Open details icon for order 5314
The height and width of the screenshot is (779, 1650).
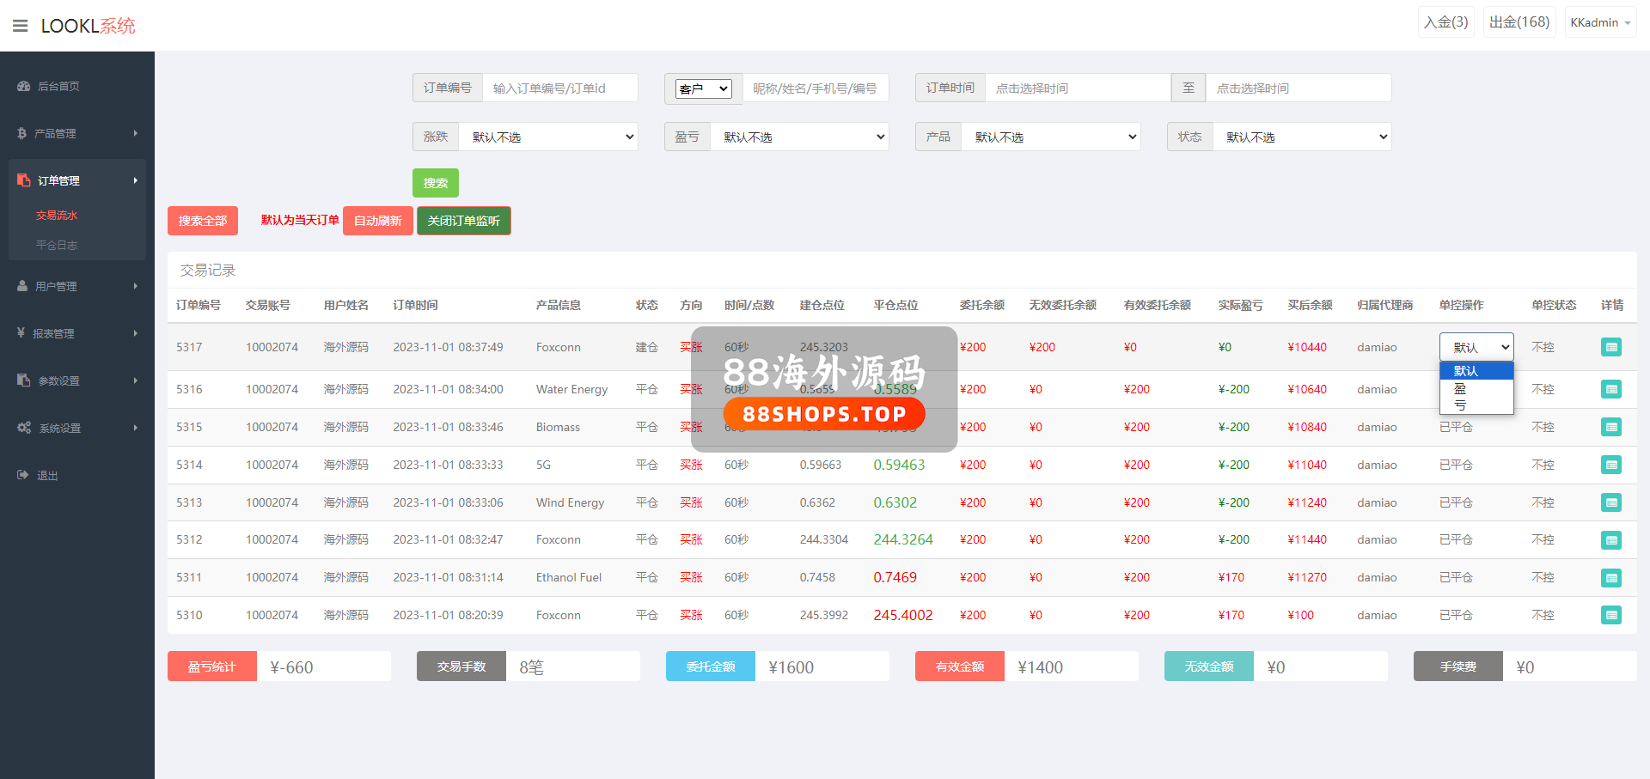(x=1611, y=465)
